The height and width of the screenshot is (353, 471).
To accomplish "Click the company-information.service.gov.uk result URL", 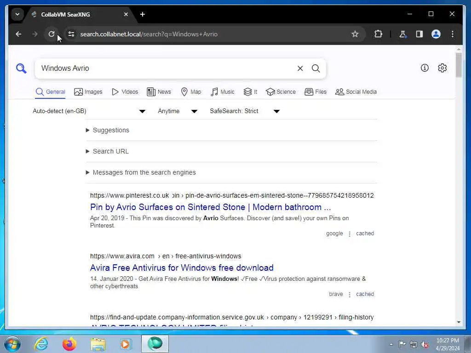I will click(232, 317).
